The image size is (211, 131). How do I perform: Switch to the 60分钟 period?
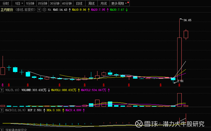[67, 3]
